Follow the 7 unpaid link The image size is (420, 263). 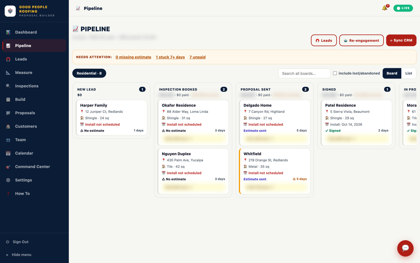198,57
